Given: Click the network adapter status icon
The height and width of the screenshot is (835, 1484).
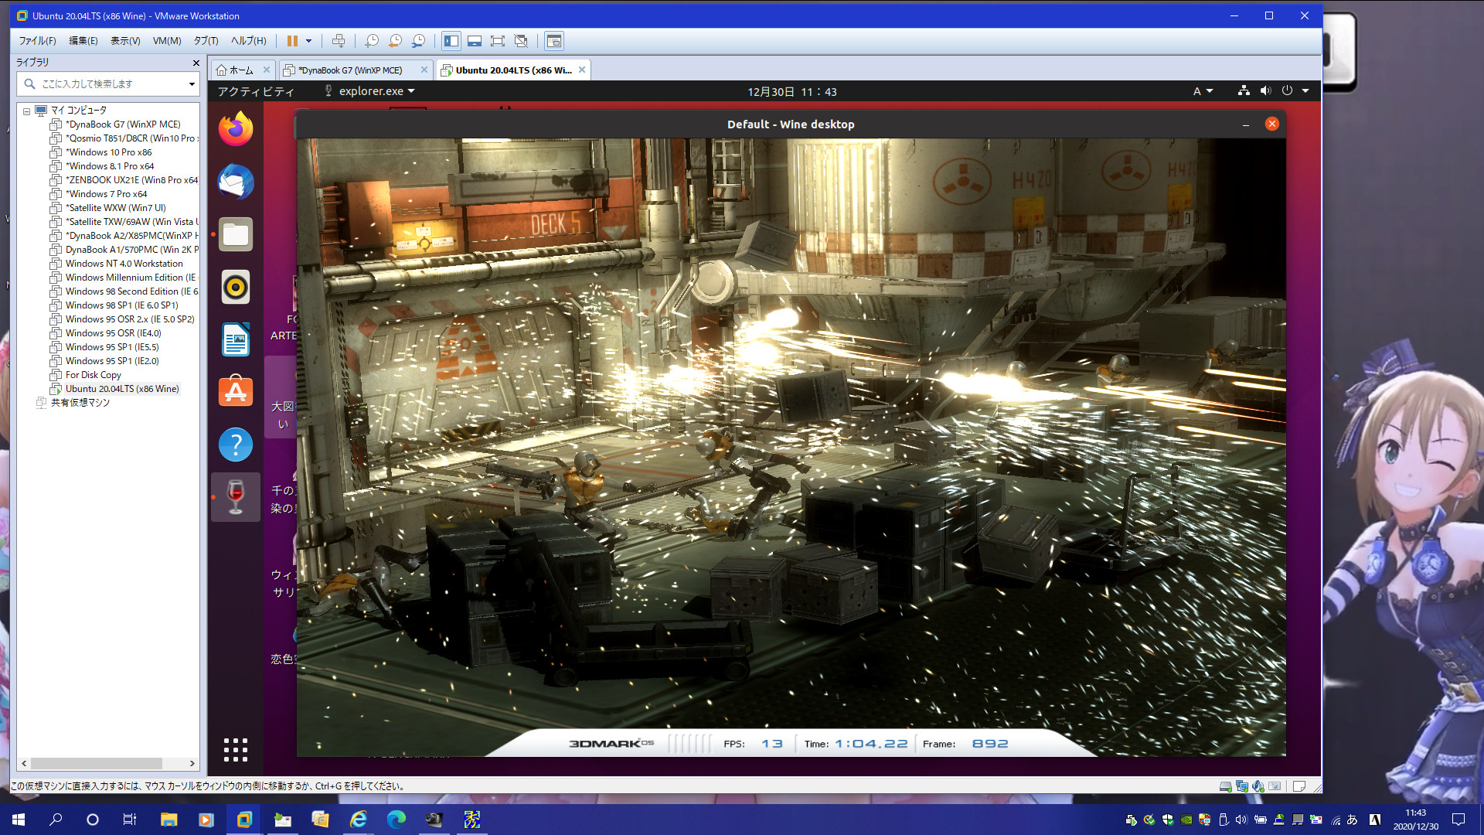Looking at the screenshot, I should coord(1242,786).
